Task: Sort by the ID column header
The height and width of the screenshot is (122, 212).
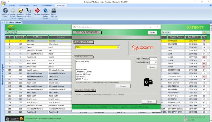Action: point(10,37)
